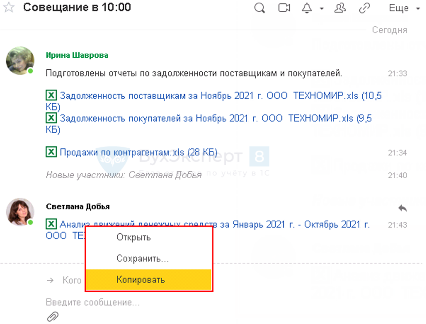
Task: Open participants list icon
Action: tap(339, 8)
